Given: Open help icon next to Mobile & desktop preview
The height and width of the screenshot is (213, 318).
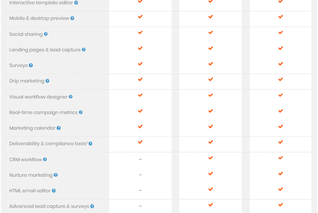Looking at the screenshot, I should pos(73,18).
